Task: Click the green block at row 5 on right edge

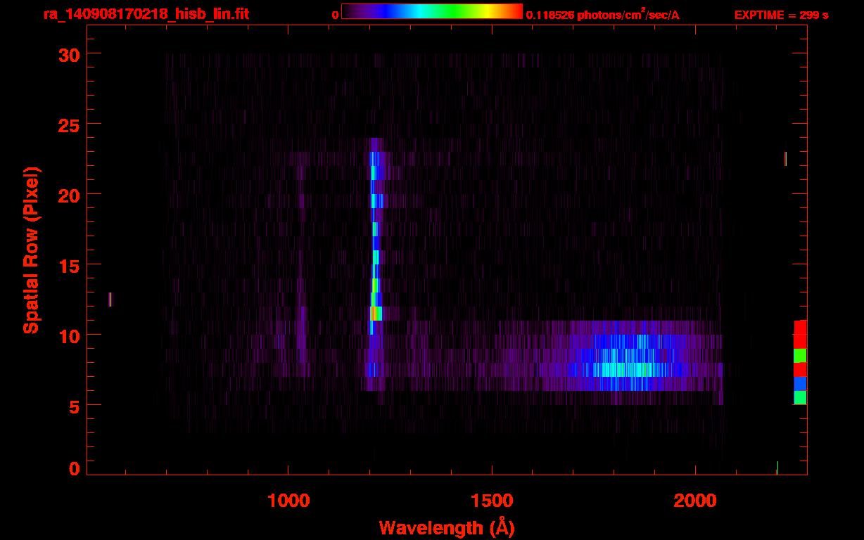Action: [800, 398]
